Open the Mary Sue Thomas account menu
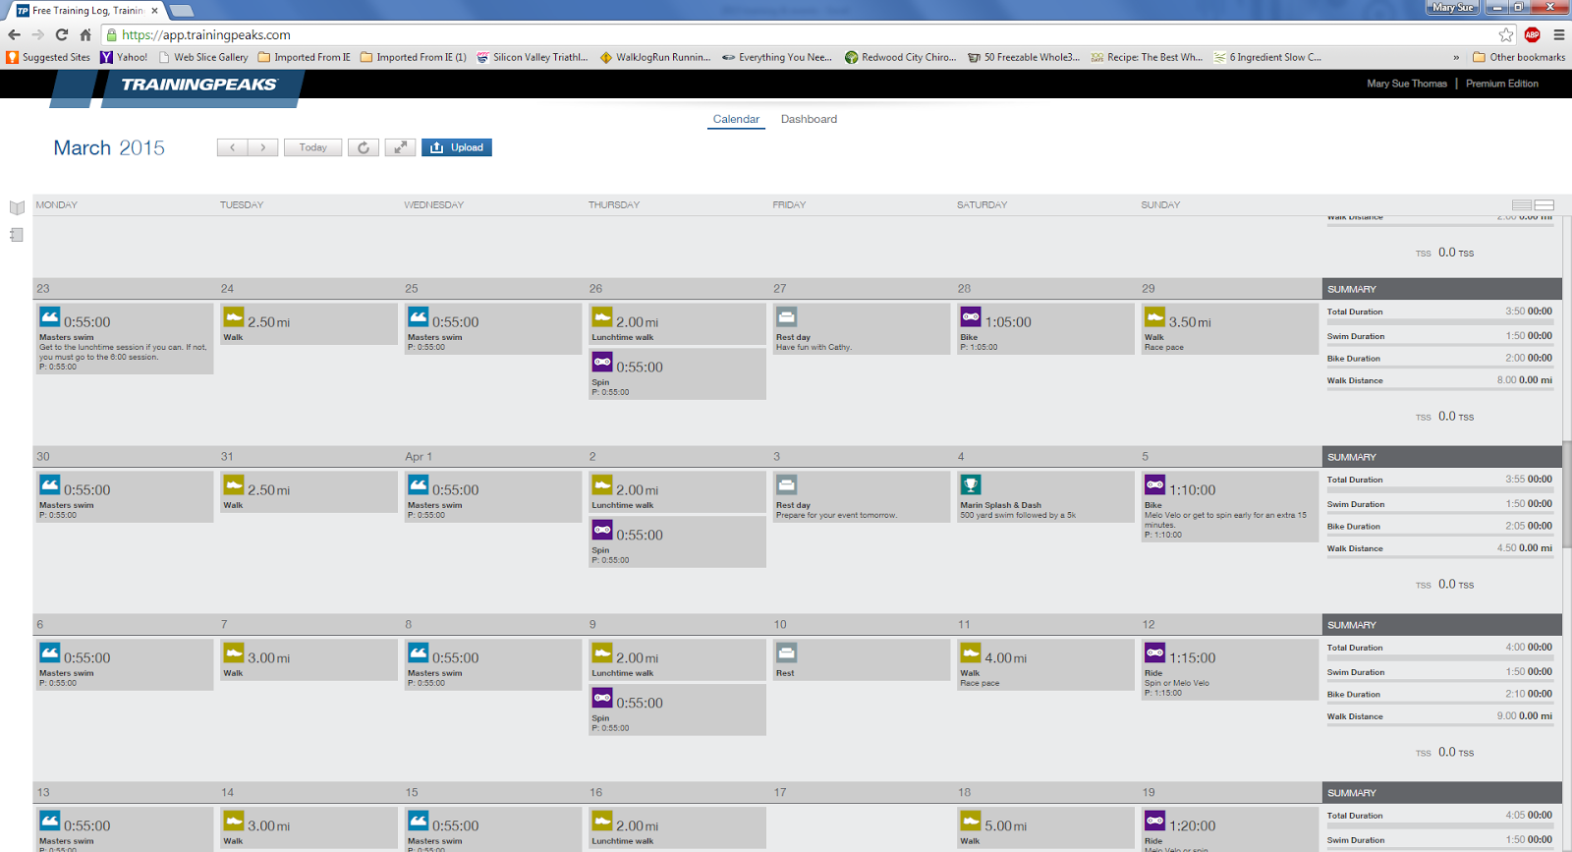1572x852 pixels. [1407, 84]
